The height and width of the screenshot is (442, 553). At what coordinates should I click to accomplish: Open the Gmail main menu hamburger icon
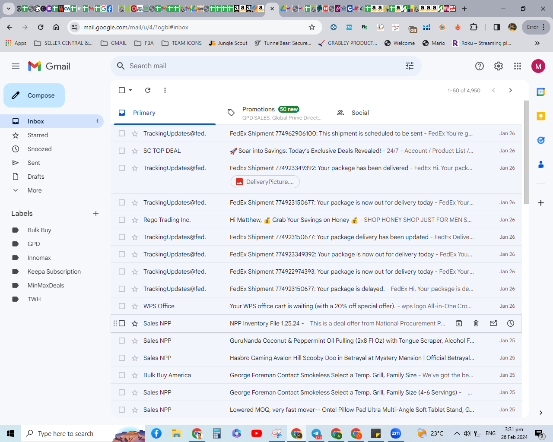pos(16,66)
